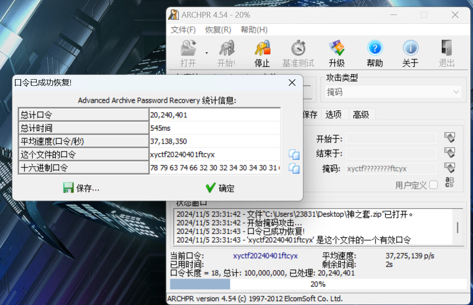Viewport: 473px width, 305px height.
Task: Click the 掩码 mask input field
Action: click(391, 168)
